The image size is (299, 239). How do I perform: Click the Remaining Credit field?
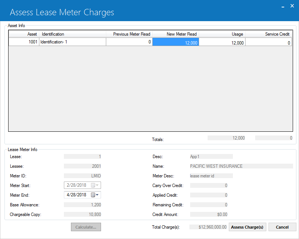209,205
